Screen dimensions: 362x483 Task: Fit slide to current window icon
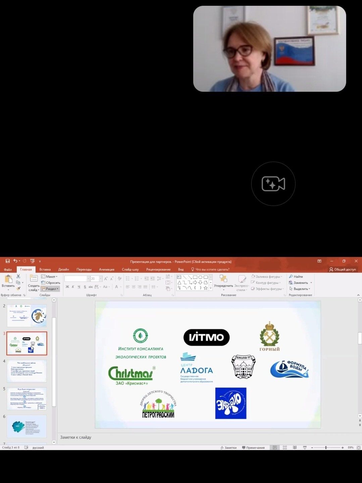[359, 448]
